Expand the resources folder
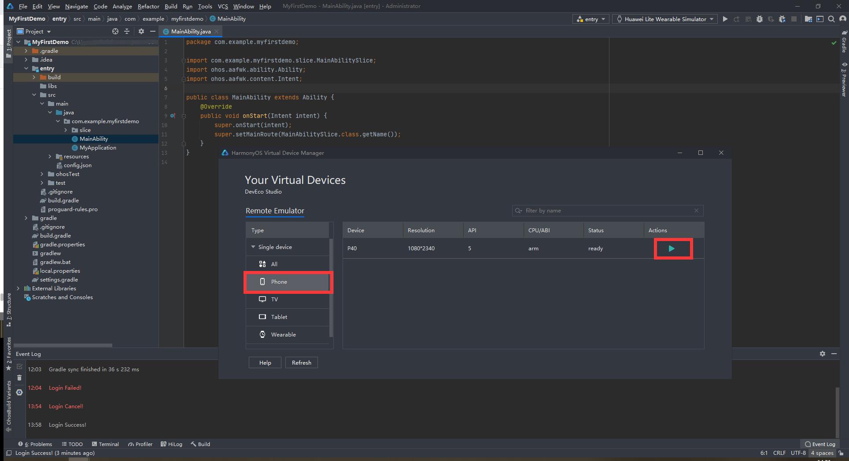Image resolution: width=849 pixels, height=461 pixels. (50, 156)
